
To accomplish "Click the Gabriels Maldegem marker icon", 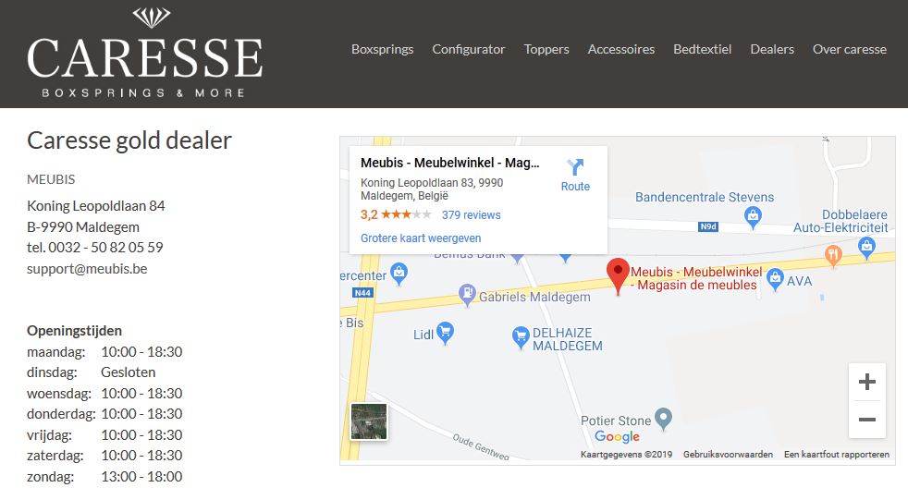I will coord(468,295).
